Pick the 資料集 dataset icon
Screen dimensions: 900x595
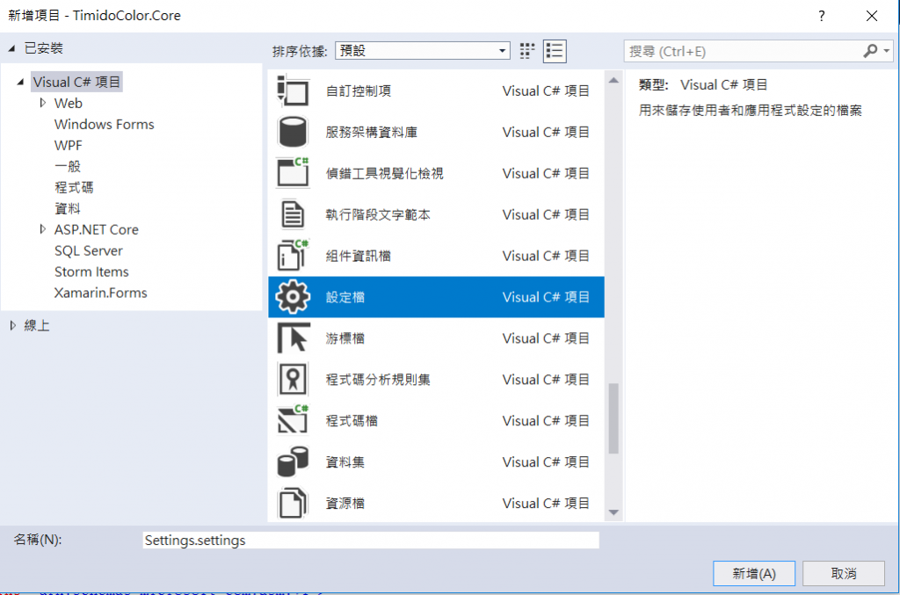click(294, 461)
